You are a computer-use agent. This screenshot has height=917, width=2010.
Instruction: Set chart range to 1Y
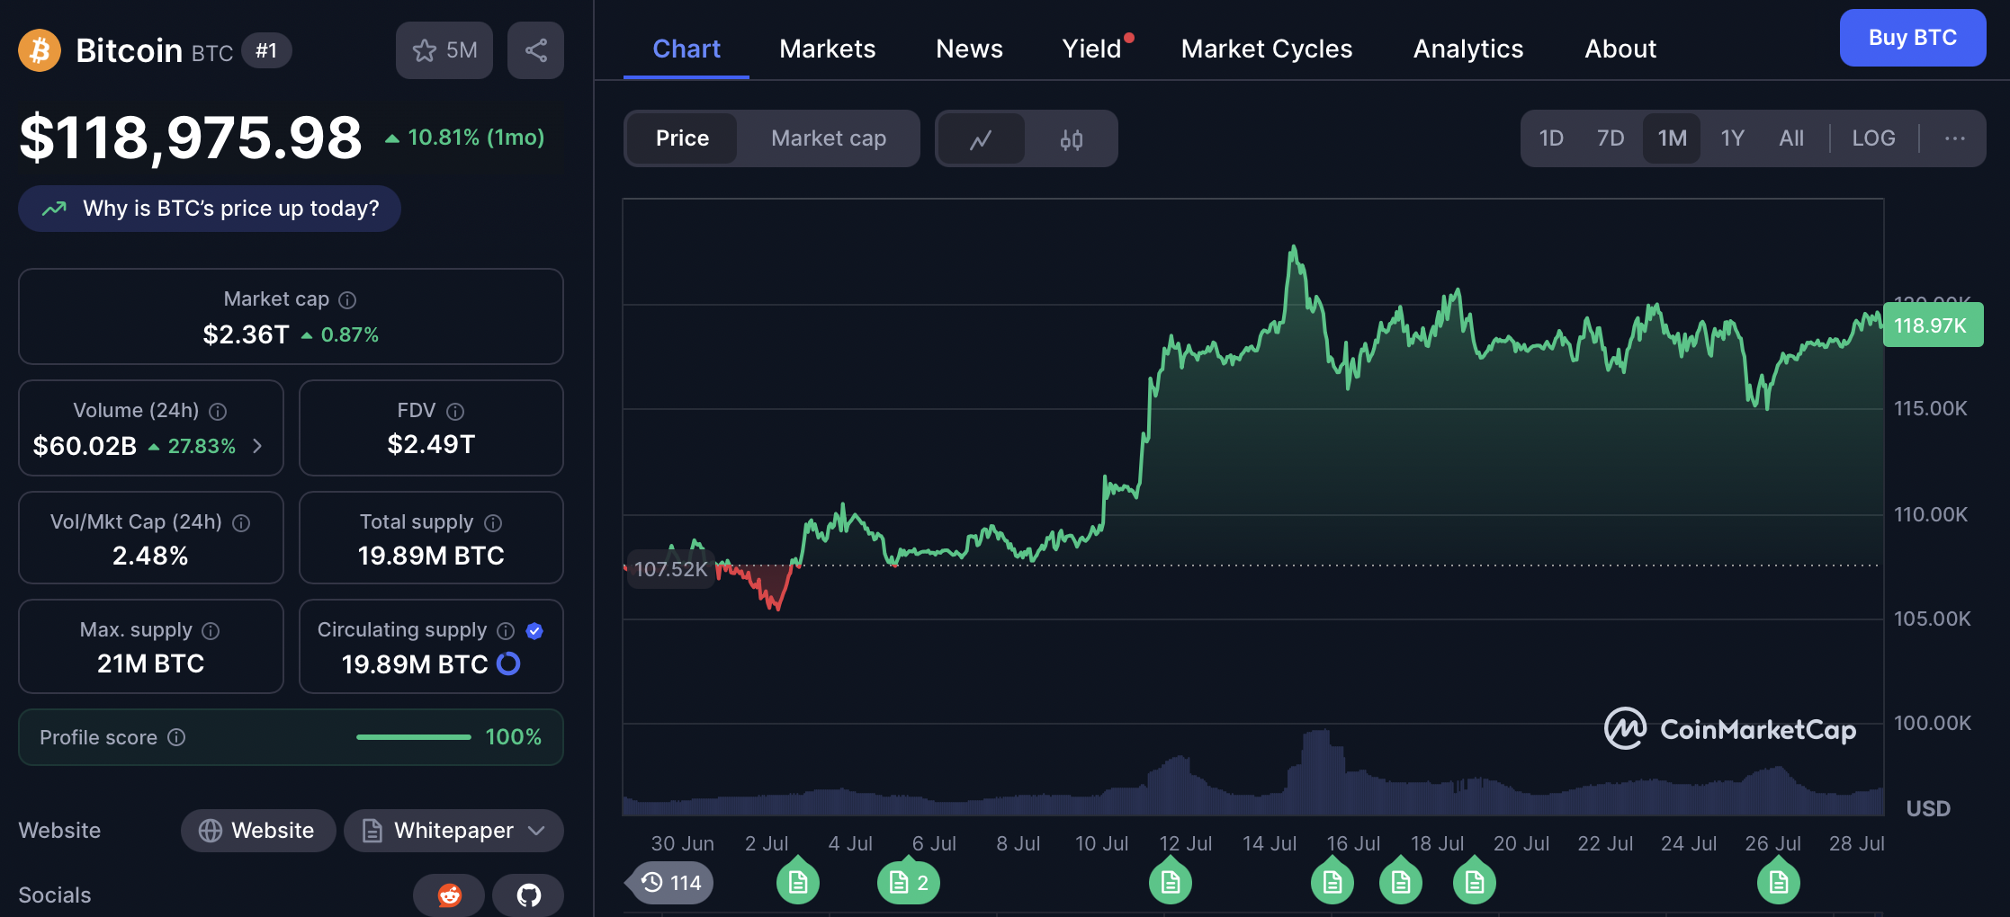(x=1733, y=138)
